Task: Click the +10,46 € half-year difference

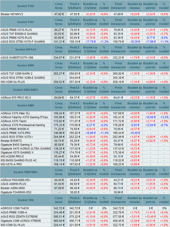Action: point(150,217)
